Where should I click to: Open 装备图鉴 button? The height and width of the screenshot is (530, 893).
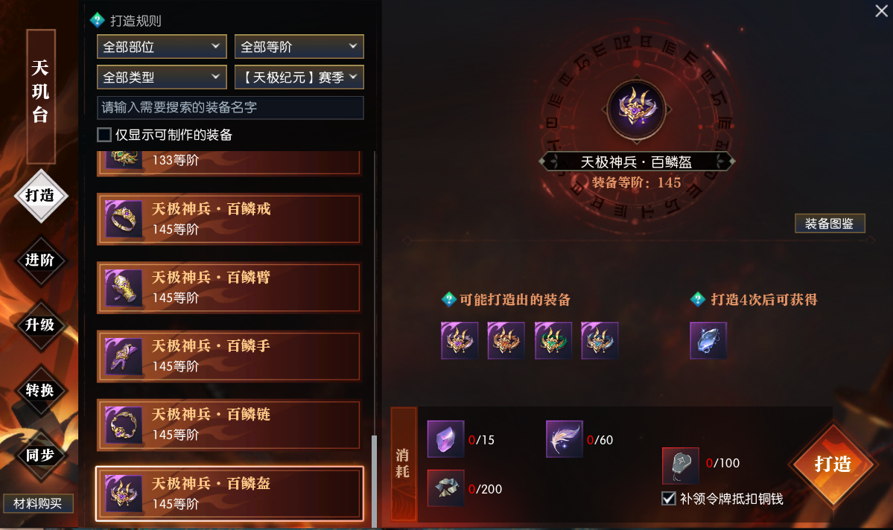(x=830, y=224)
